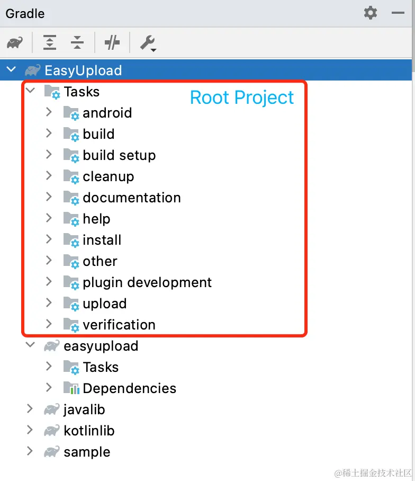This screenshot has height=481, width=415.
Task: Click the root Tasks folder icon
Action: pyautogui.click(x=52, y=92)
